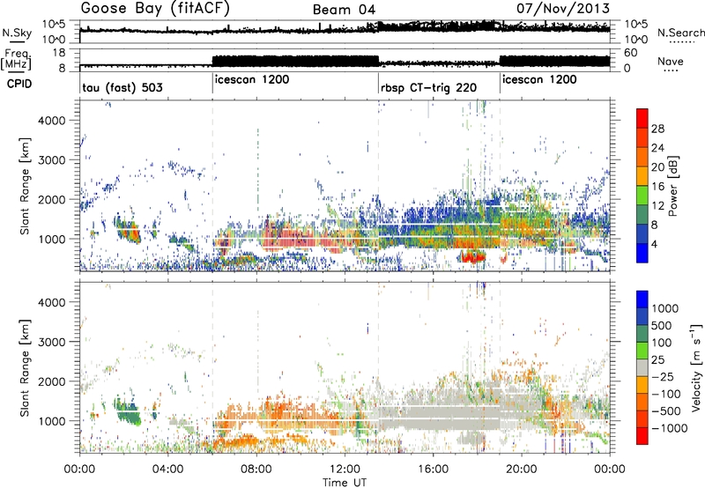This screenshot has width=705, height=488.
Task: Click the '16:00' time tick label
Action: (x=433, y=470)
